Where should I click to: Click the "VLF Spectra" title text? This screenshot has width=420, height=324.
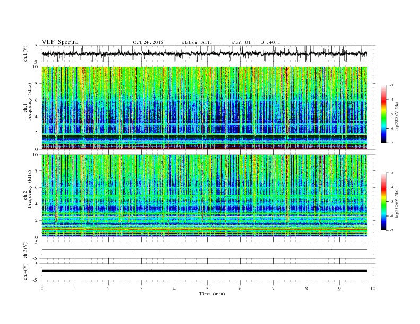tap(60, 42)
